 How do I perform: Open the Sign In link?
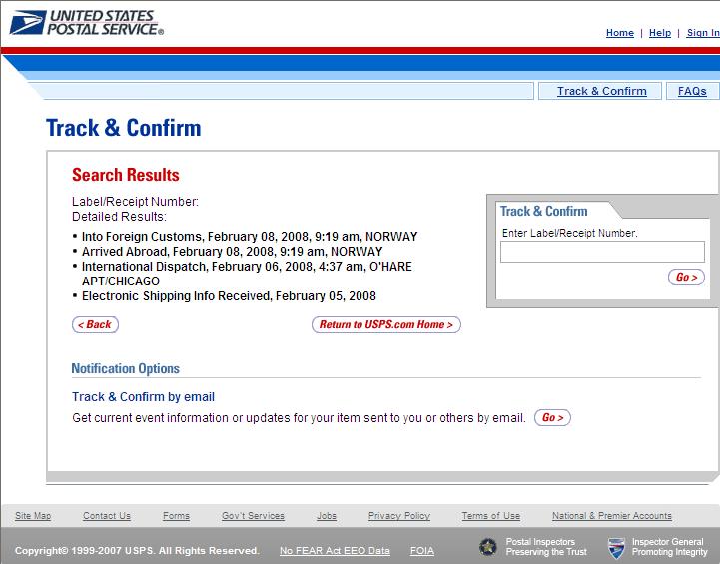click(703, 33)
